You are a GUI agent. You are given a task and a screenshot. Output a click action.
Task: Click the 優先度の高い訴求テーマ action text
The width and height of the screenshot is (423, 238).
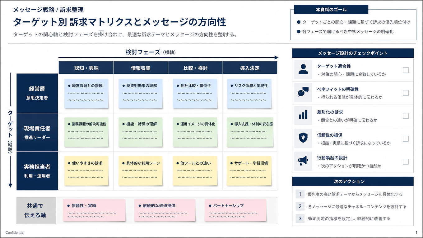(x=355, y=194)
